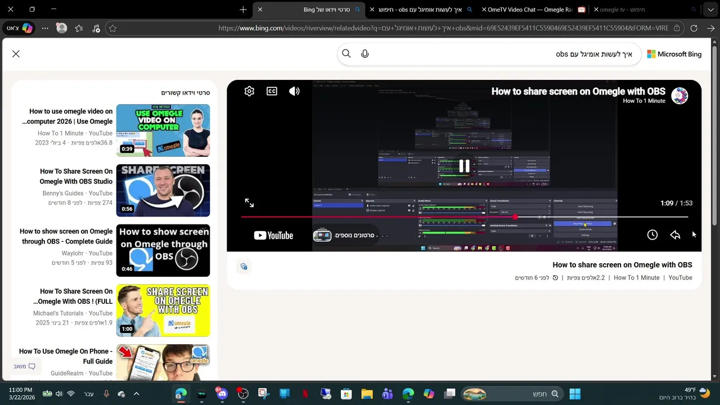Pause the playing video
The width and height of the screenshot is (720, 405).
point(464,166)
